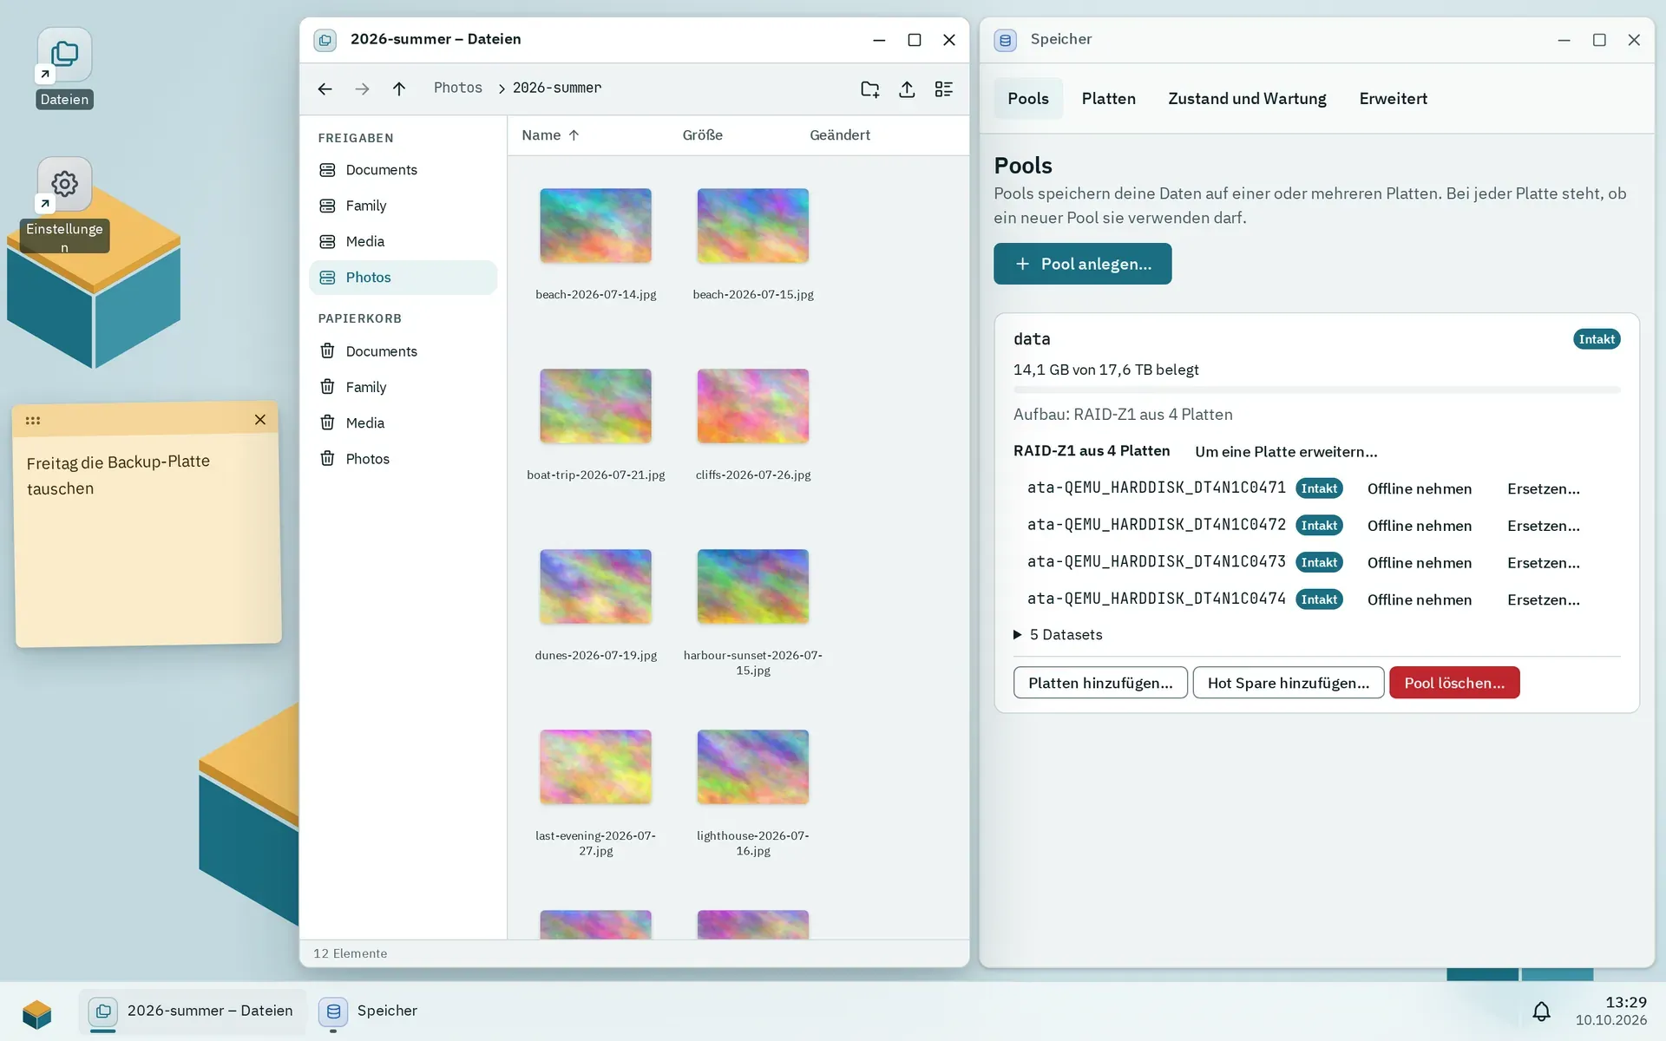Open Dateien desktop shortcut icon
1666x1041 pixels.
tap(64, 55)
